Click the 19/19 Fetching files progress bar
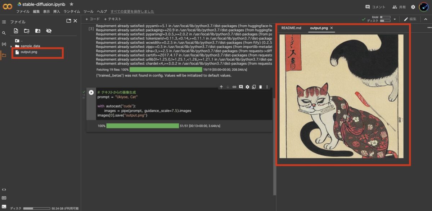The height and width of the screenshot is (211, 432). tap(166, 70)
